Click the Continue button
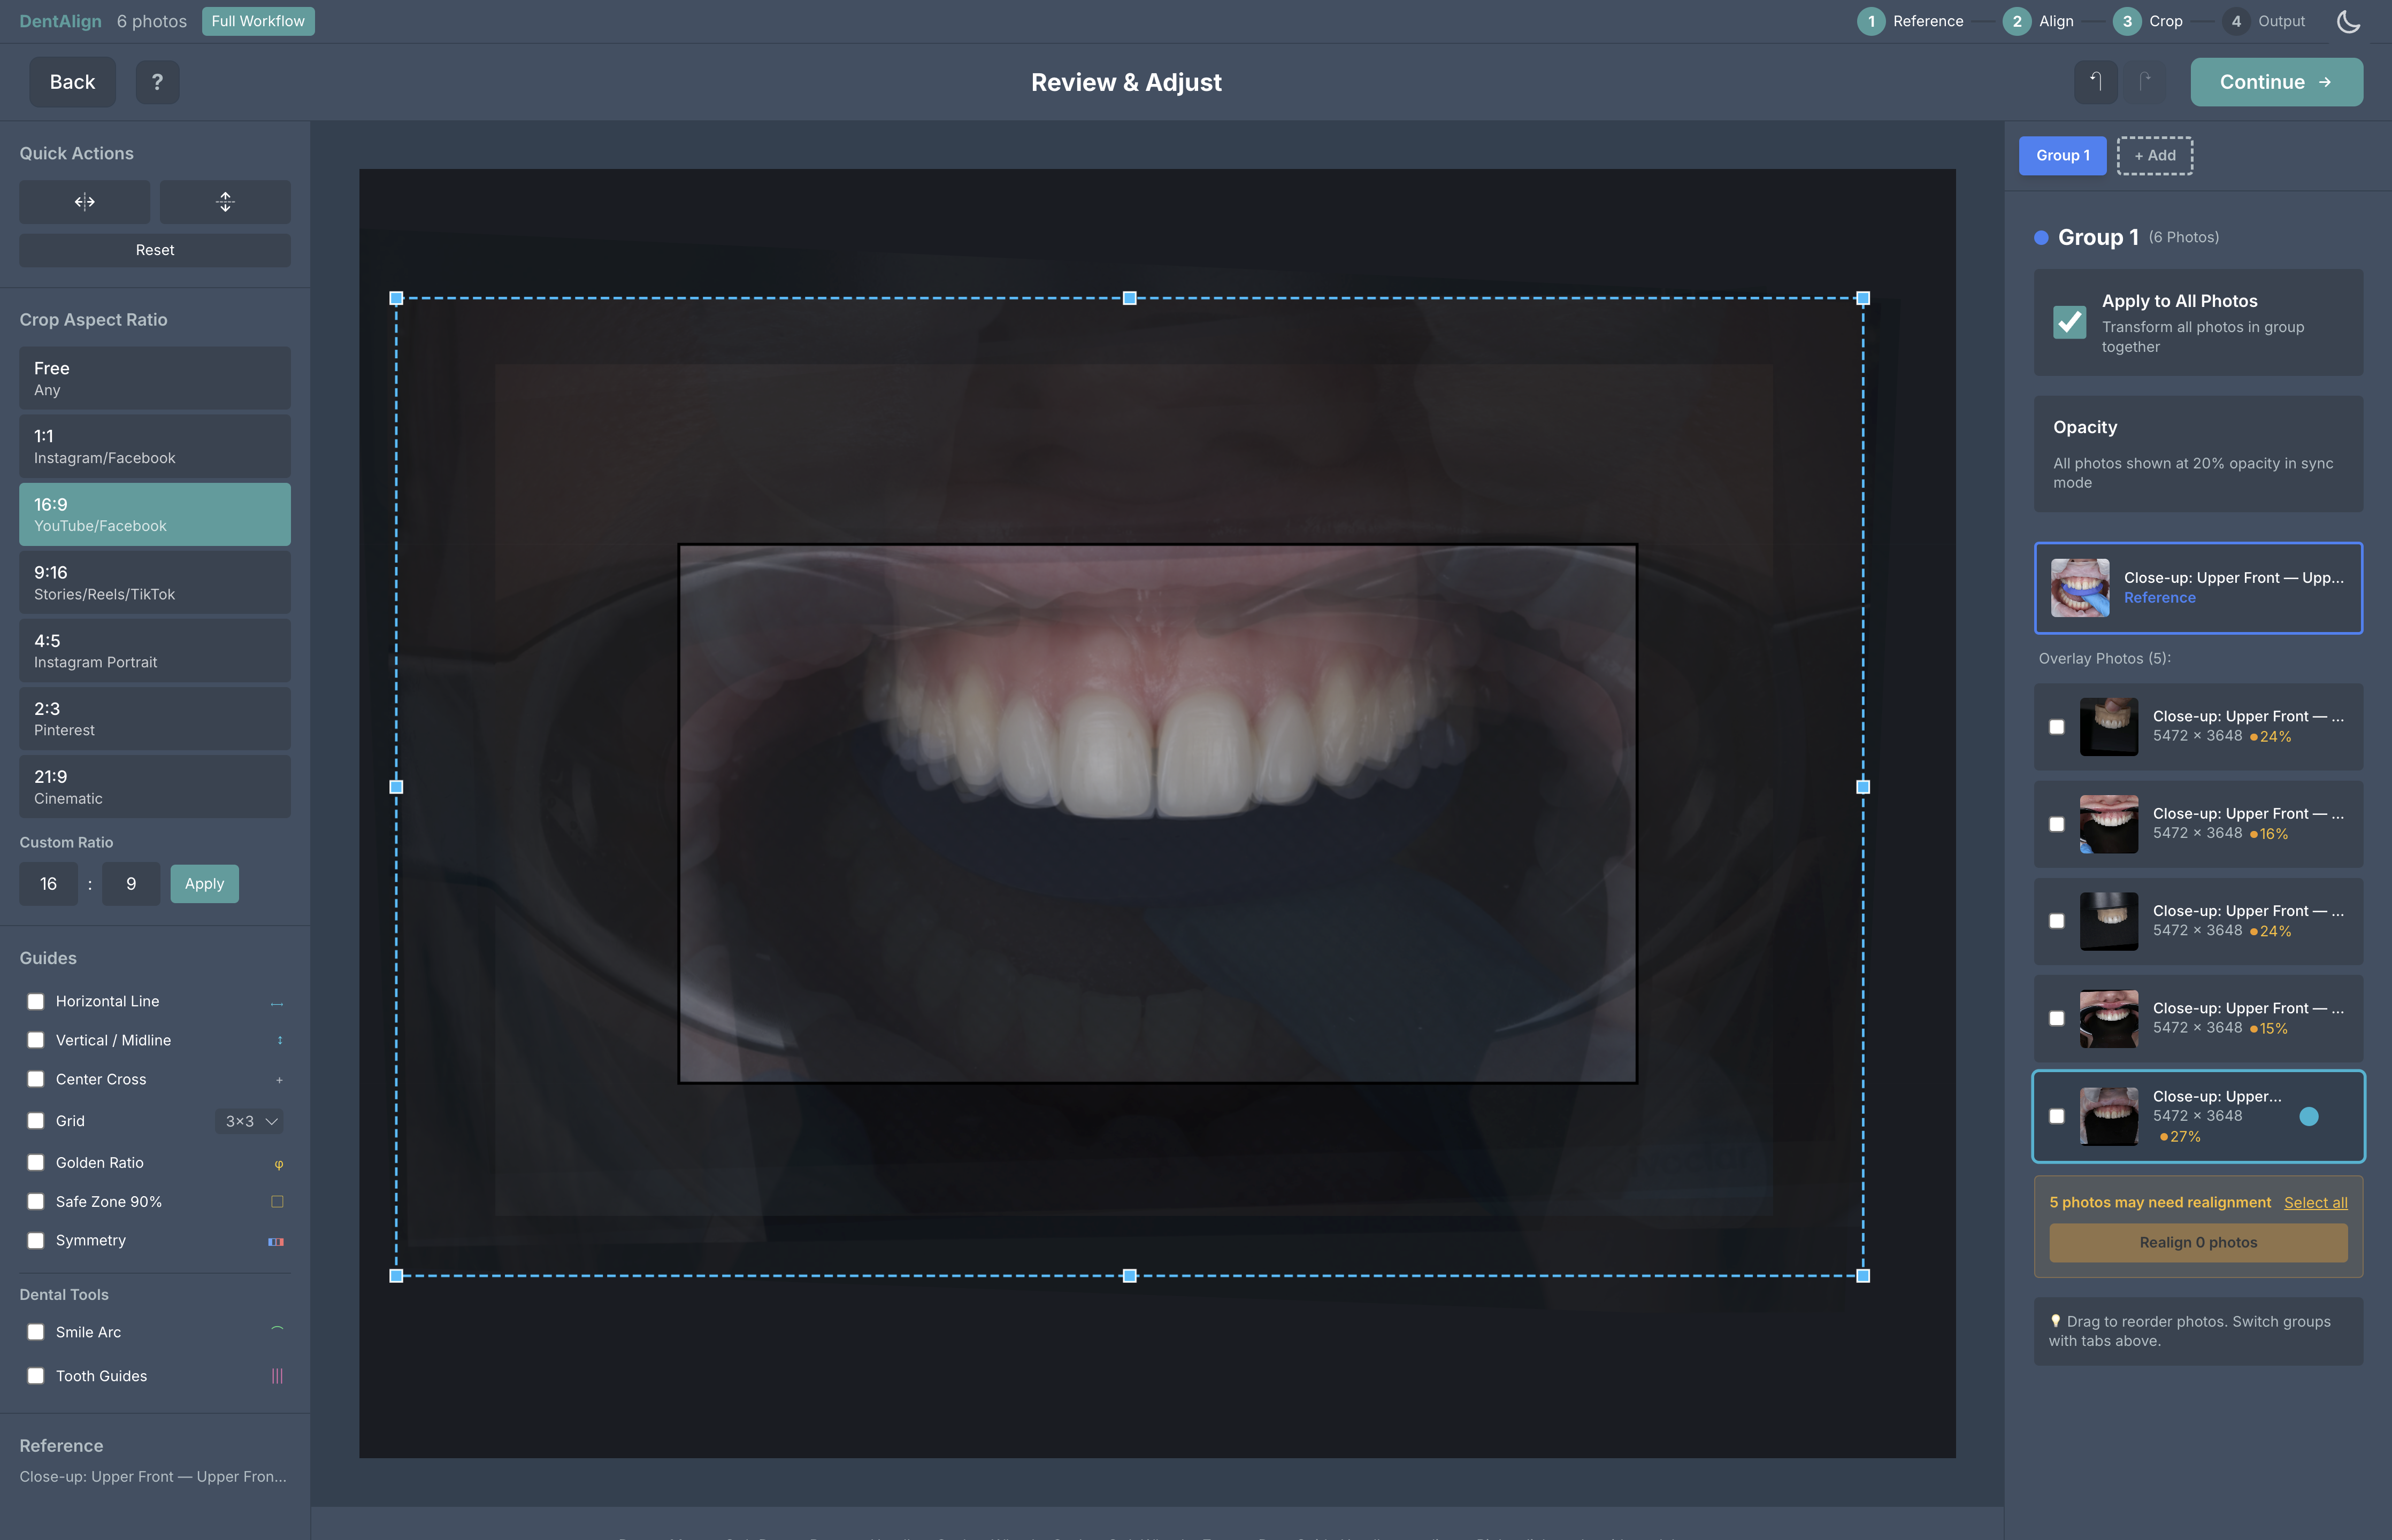The image size is (2392, 1540). coord(2276,82)
